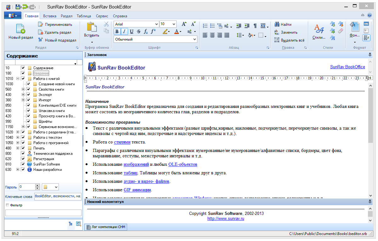Switch to the Вставка ribbon tab
Image resolution: width=378 pixels, height=241 pixels.
pyautogui.click(x=50, y=16)
